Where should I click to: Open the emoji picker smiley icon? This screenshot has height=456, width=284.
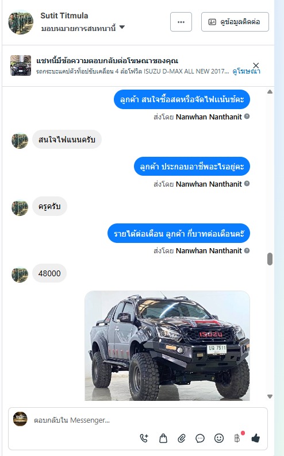coord(219,438)
